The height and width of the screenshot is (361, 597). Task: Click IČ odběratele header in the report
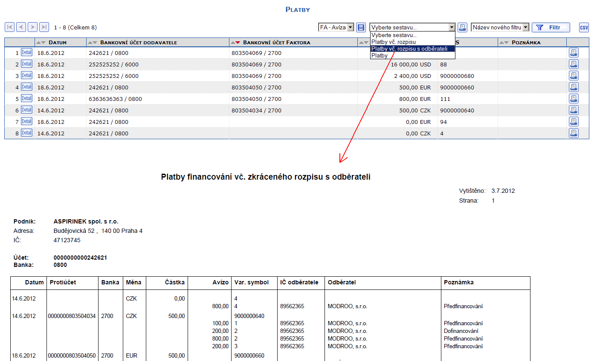click(x=299, y=282)
